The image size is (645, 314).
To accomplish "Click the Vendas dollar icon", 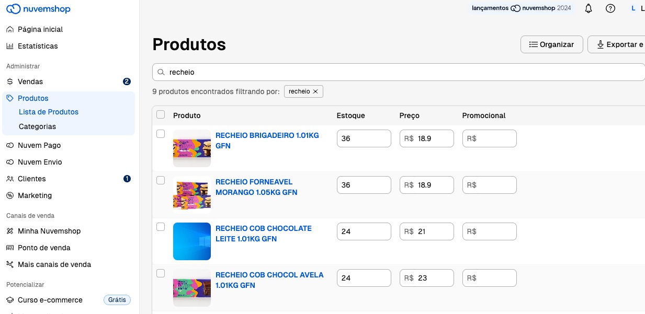I will [x=10, y=82].
